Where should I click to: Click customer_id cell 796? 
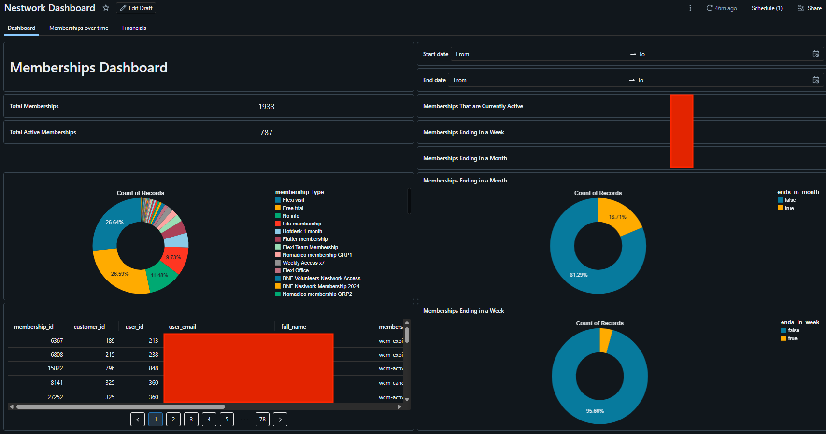coord(110,368)
